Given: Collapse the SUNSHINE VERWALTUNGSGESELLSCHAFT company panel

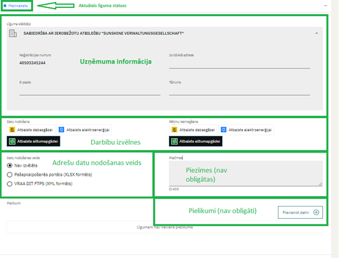Looking at the screenshot, I should [316, 33].
